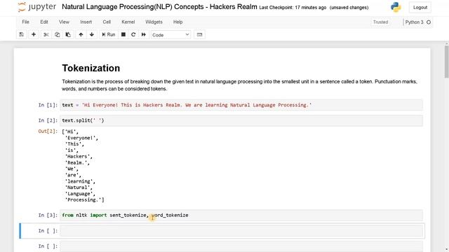This screenshot has height=252, width=449.
Task: Insert cell below using plus icon
Action: point(34,34)
